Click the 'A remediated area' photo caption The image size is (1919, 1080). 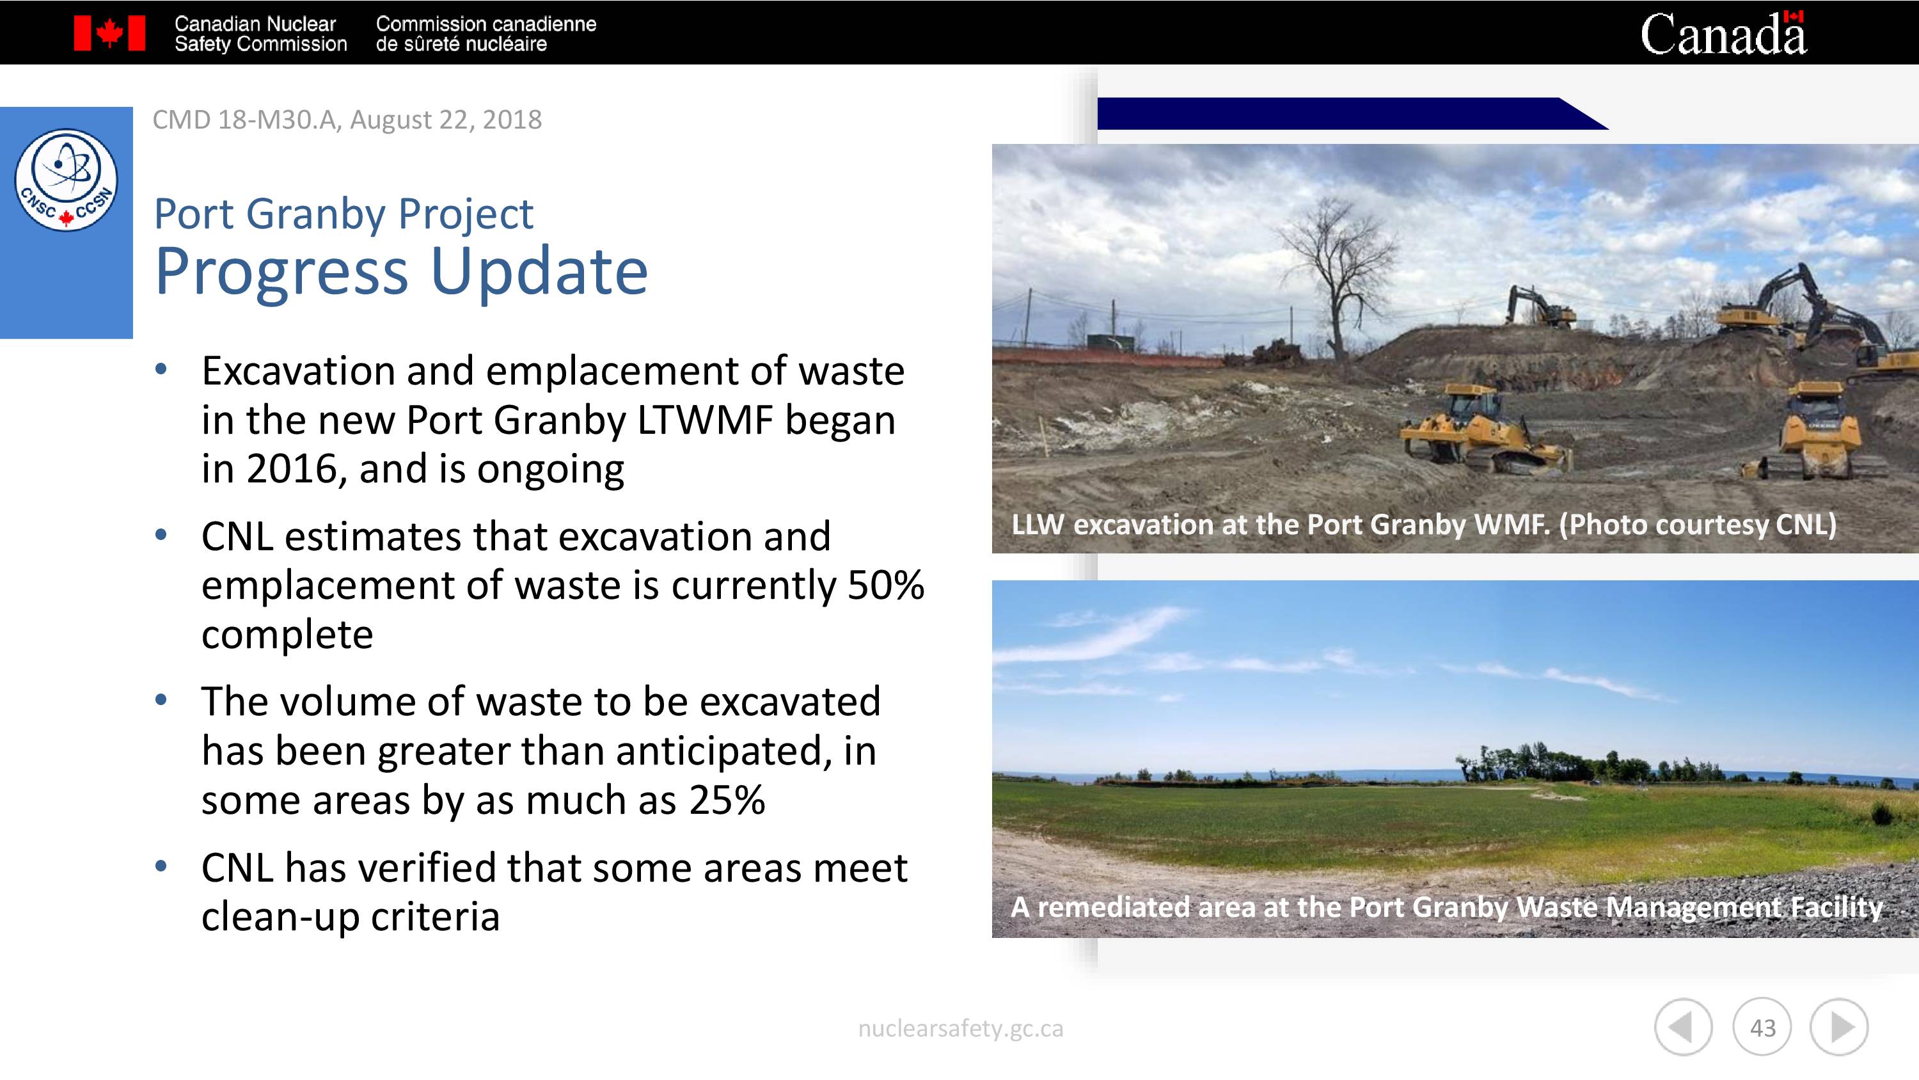(1447, 907)
